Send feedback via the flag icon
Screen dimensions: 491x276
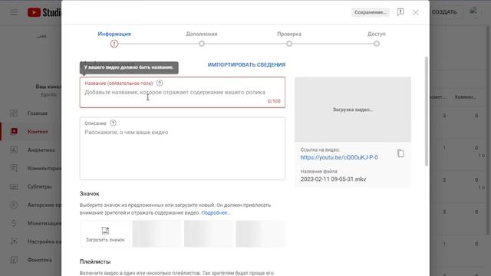pyautogui.click(x=400, y=12)
